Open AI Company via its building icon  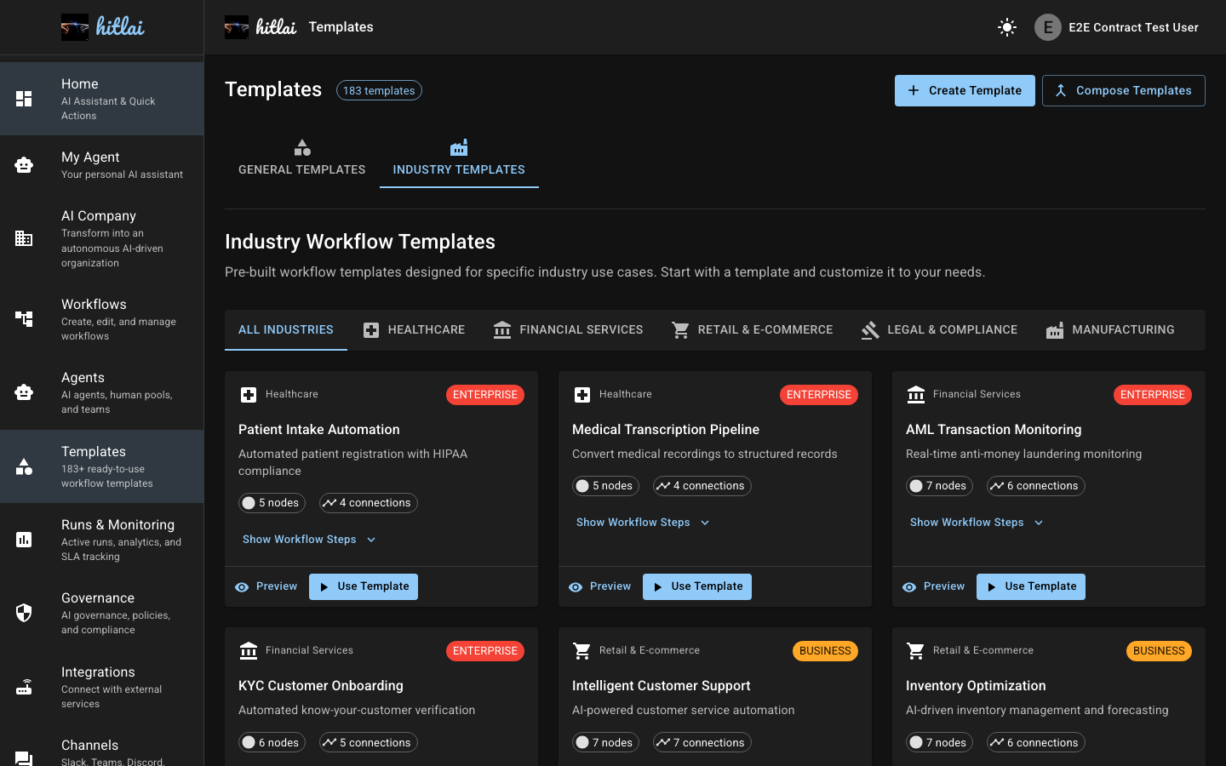pos(24,238)
